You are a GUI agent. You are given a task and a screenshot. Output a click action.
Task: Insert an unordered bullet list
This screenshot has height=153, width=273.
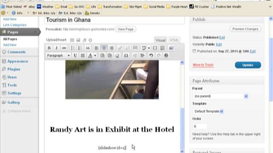[73, 48]
